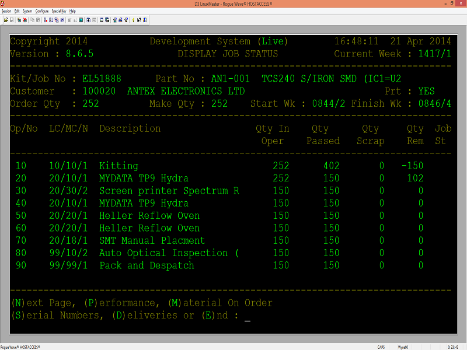Click version number '8.6.5'
This screenshot has height=350, width=467.
pos(79,54)
